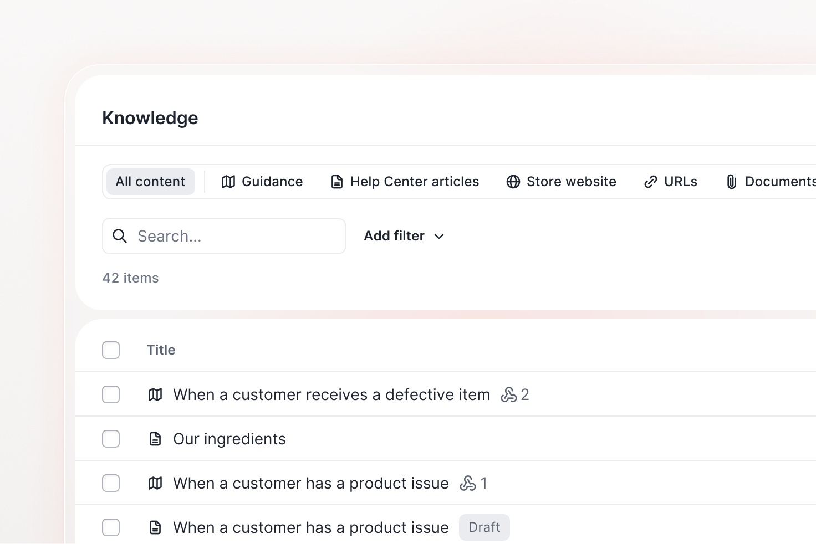Click the map icon beside defective item row
816x544 pixels.
pos(155,394)
